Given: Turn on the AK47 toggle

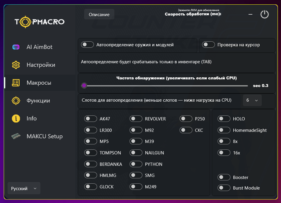Looking at the screenshot, I should 91,119.
